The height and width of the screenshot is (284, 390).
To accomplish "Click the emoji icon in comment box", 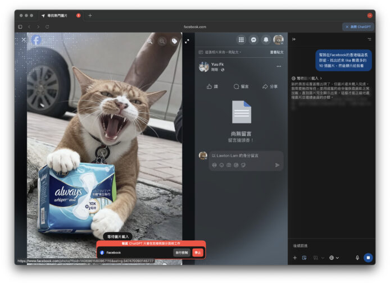I will [221, 165].
